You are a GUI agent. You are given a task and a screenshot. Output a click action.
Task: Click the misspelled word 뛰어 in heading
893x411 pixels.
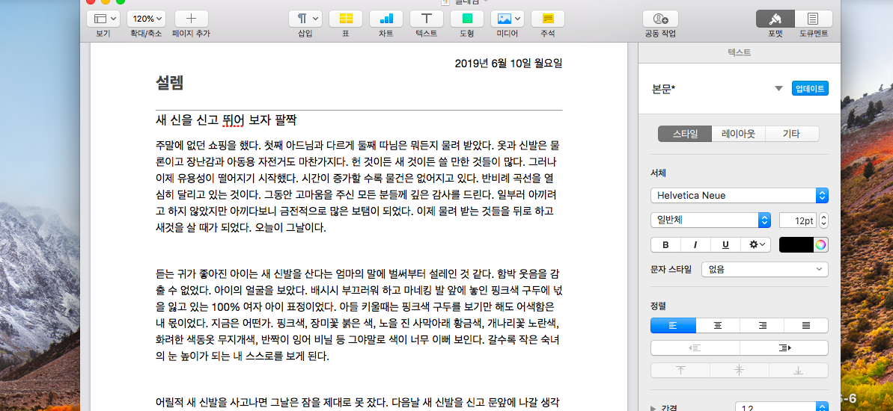235,120
